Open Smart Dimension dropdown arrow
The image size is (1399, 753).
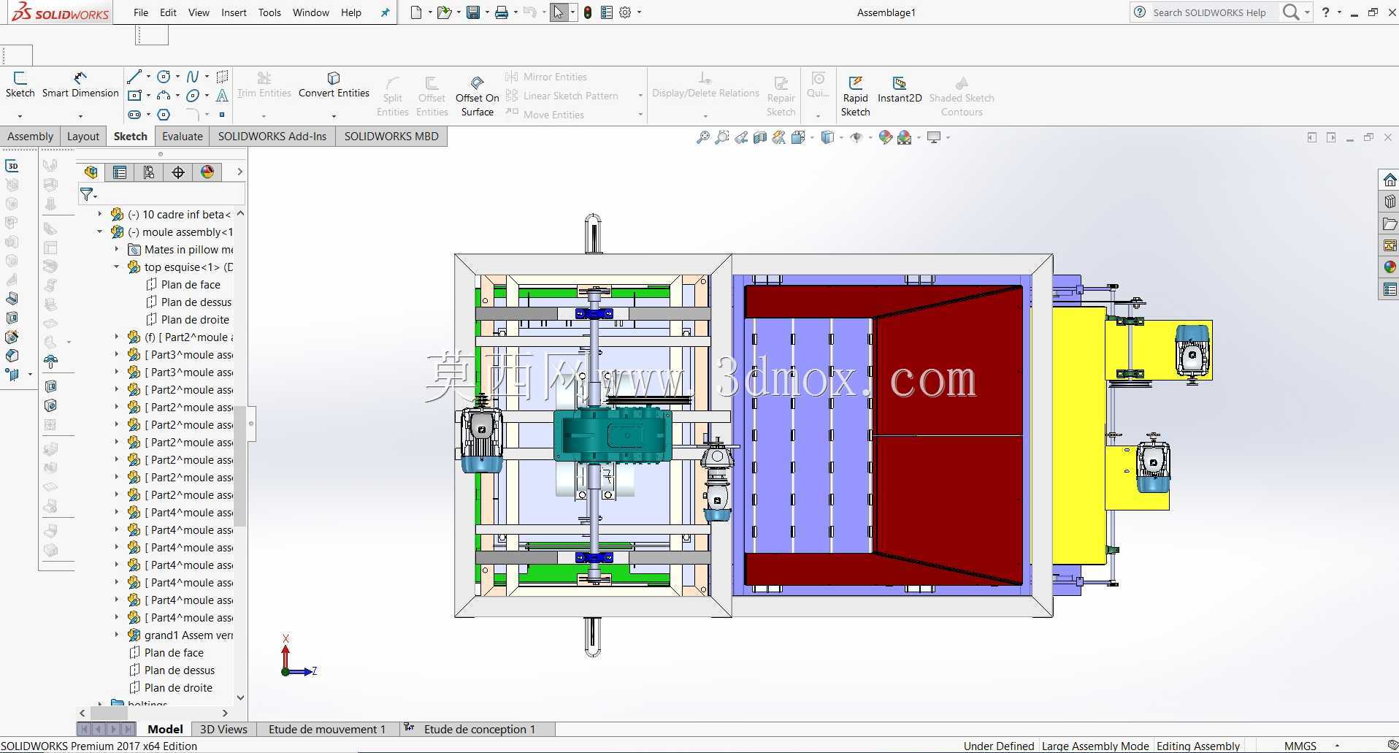click(80, 116)
